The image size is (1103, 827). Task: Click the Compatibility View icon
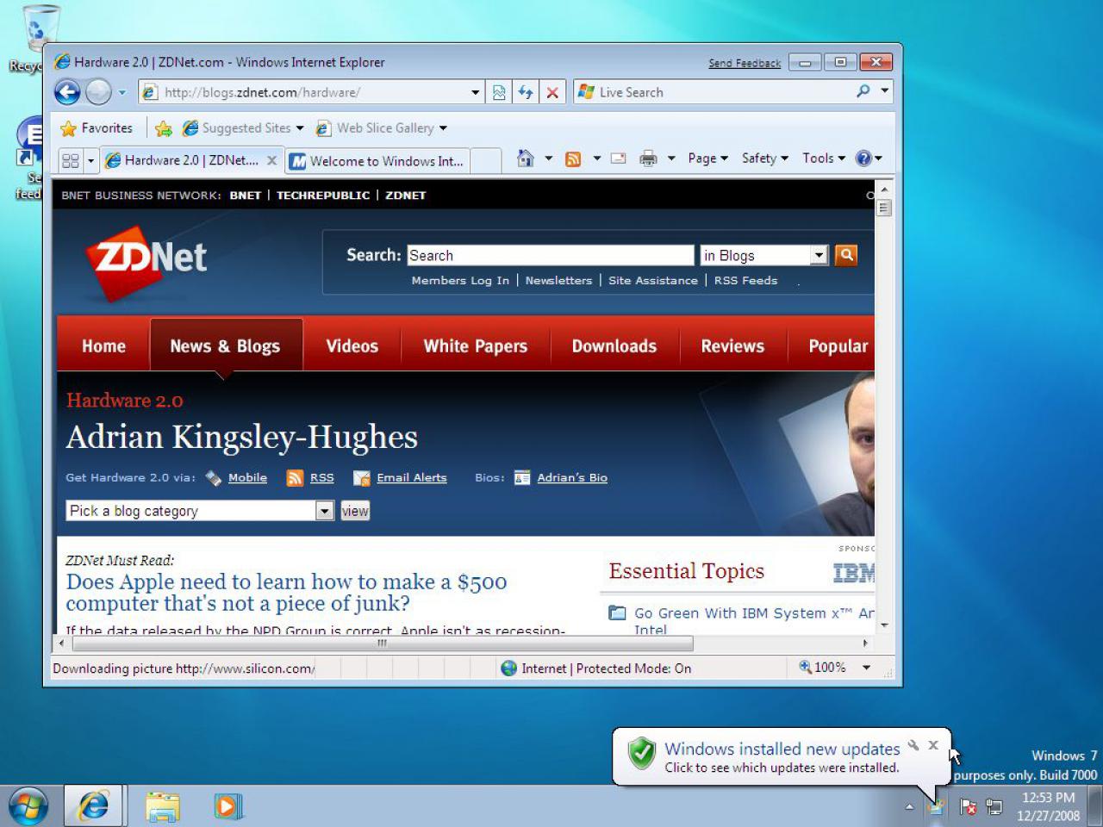tap(499, 92)
